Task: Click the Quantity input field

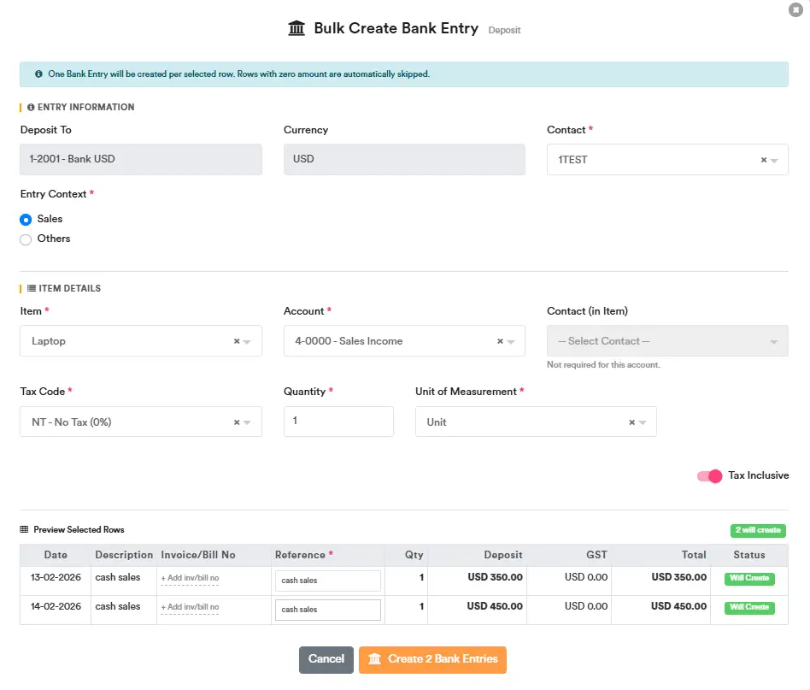Action: pyautogui.click(x=338, y=422)
